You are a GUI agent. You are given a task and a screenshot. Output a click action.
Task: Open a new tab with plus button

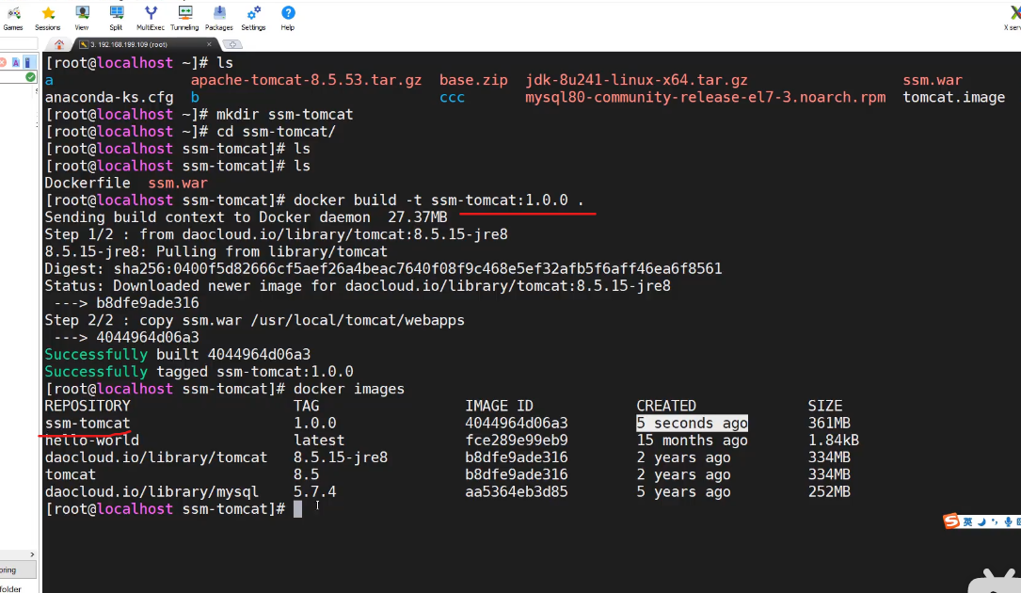tap(232, 44)
